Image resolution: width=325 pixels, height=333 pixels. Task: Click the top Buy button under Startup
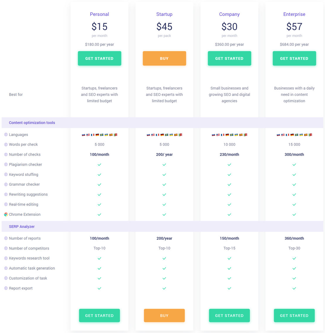(x=165, y=58)
